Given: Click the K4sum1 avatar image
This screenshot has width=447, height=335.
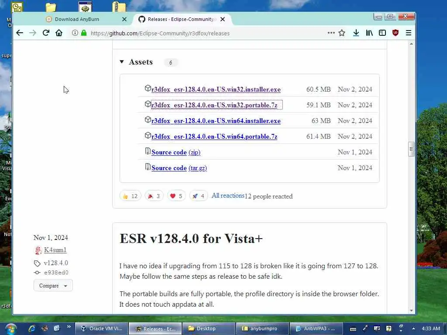Looking at the screenshot, I should (38, 250).
